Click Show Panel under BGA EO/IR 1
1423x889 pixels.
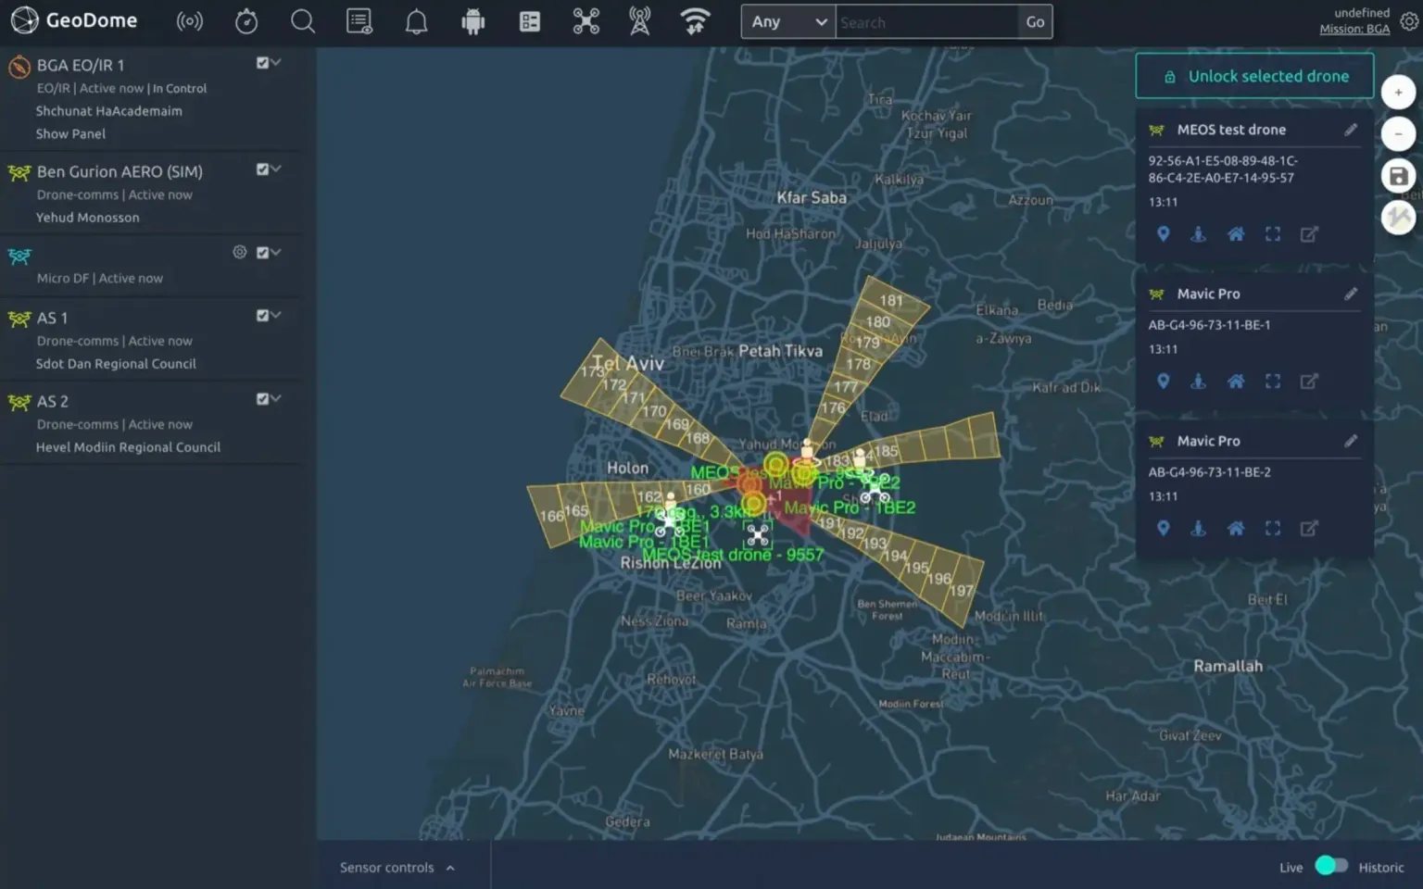coord(70,133)
